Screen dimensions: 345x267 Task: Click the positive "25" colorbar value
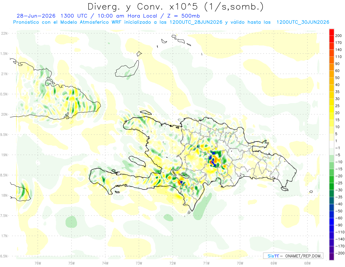(x=338, y=106)
